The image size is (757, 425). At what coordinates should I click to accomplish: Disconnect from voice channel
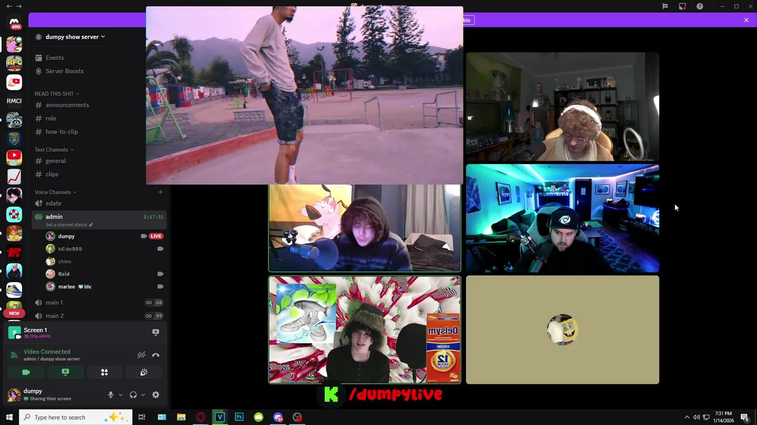click(156, 355)
